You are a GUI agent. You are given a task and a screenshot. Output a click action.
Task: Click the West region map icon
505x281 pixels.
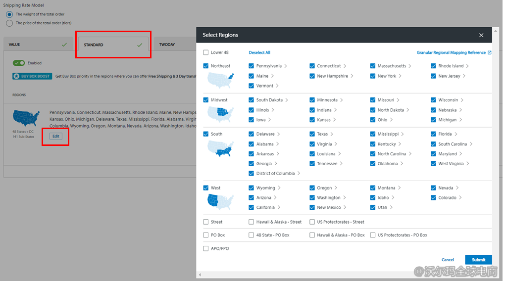point(220,201)
